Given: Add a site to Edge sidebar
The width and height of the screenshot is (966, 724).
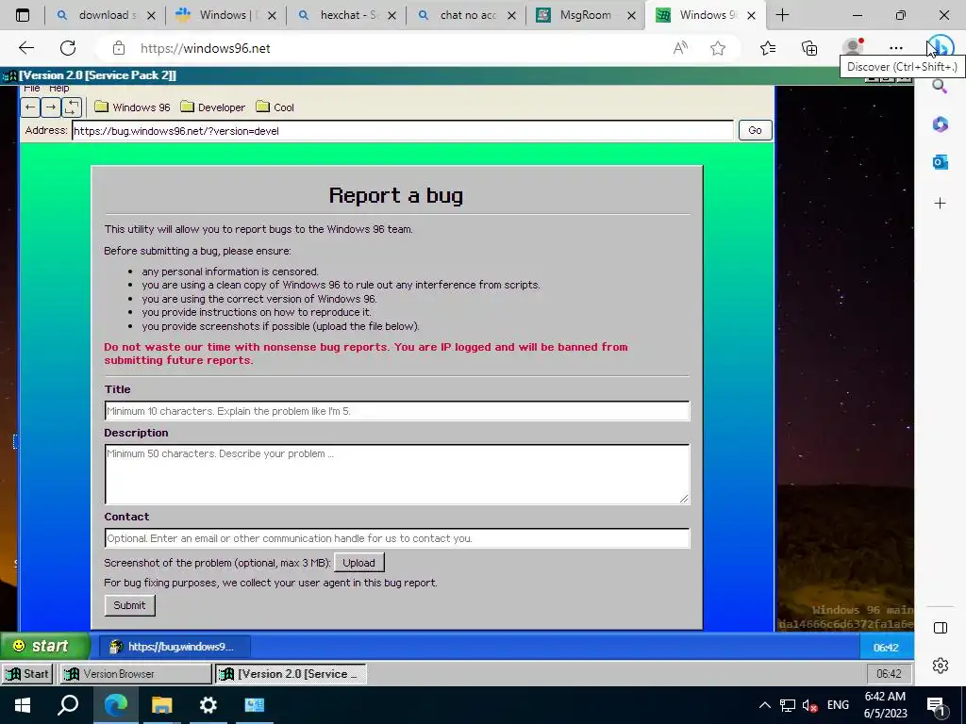Looking at the screenshot, I should click(x=941, y=204).
